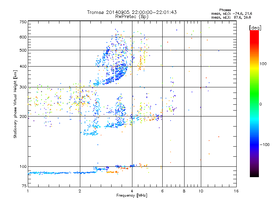Click the black bottom of the phase colorbar

254,174
